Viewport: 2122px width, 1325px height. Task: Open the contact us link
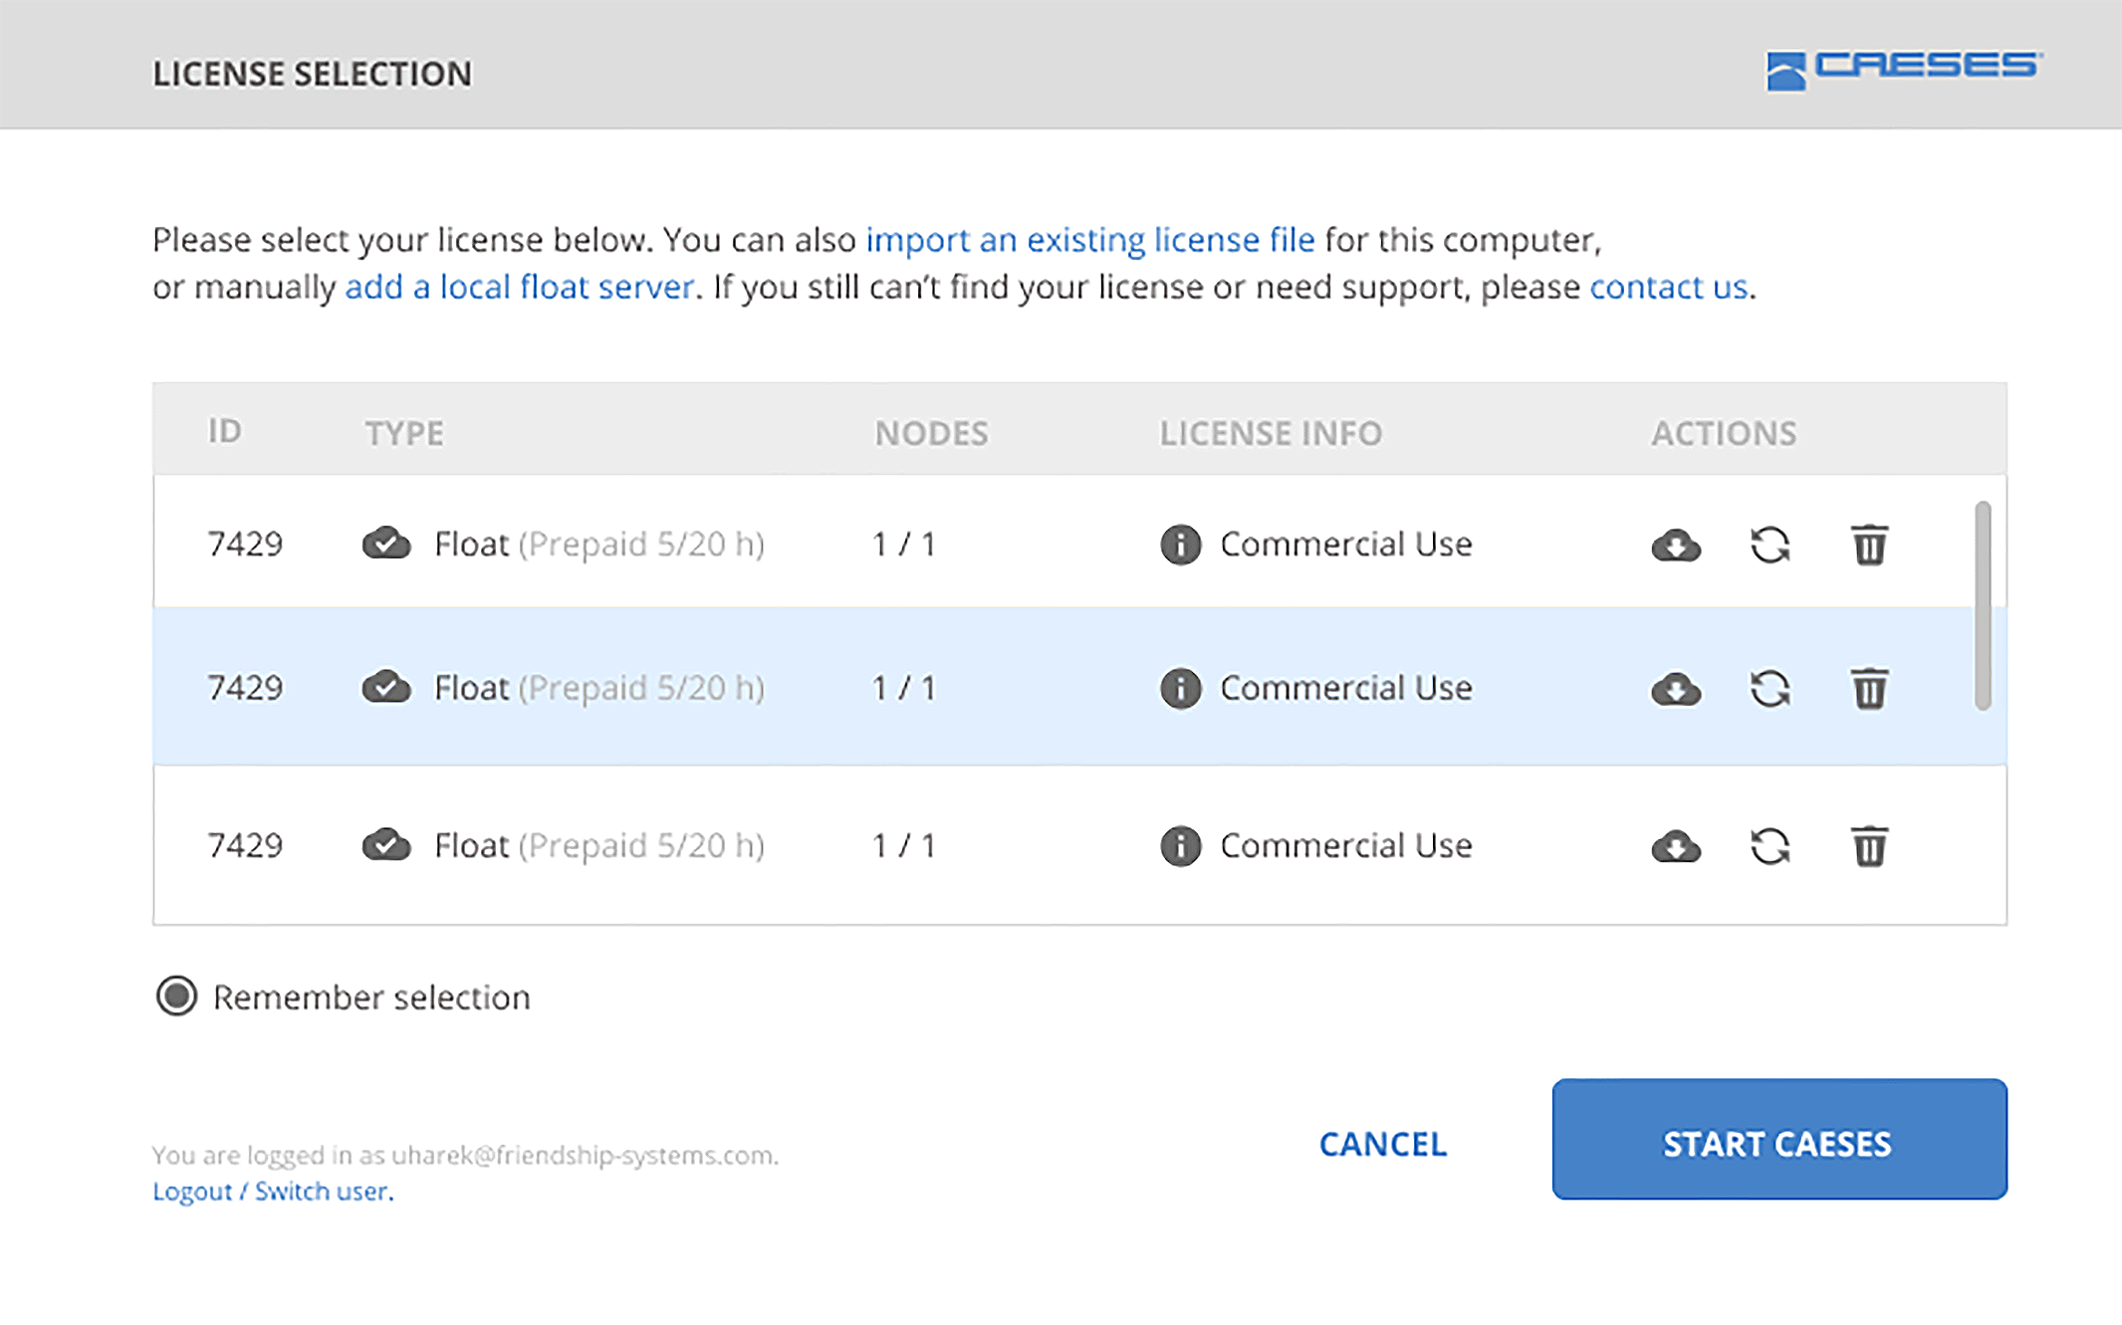[x=1668, y=287]
